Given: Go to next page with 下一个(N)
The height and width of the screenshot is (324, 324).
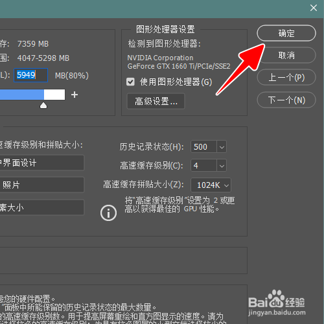Looking at the screenshot, I should tap(286, 100).
